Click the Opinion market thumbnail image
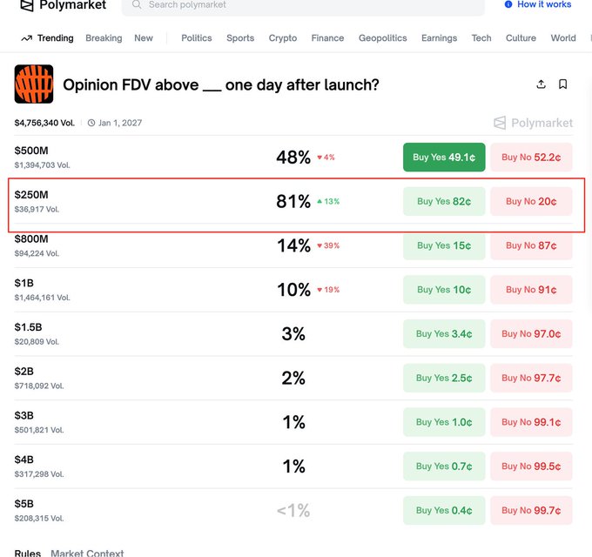This screenshot has width=592, height=557. pyautogui.click(x=34, y=84)
